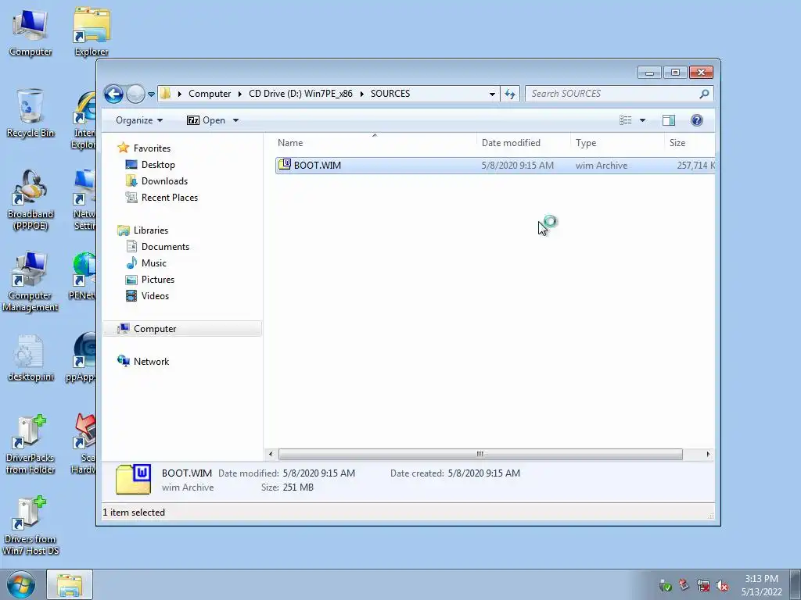Expand the arrow after Computer breadcrumb
The image size is (801, 600).
pyautogui.click(x=239, y=94)
